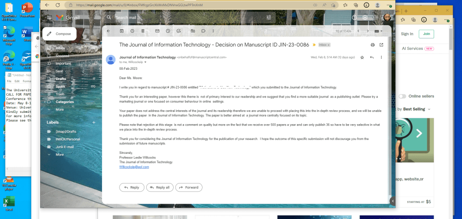Screen dimensions: 462x219
Task: Click the Forward button
Action: pos(189,187)
